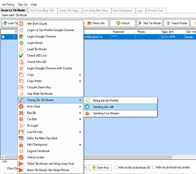The width and height of the screenshot is (196, 174).
Task: Click the Lưu Dữ Liệu save disk icon
Action: (x=21, y=132)
